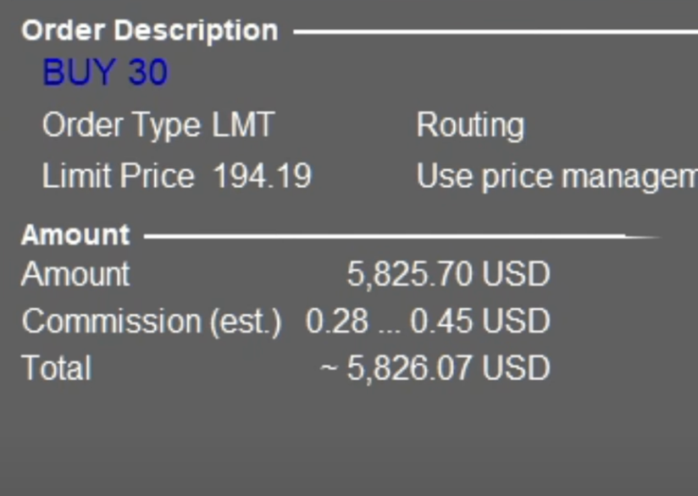Click the Routing label
This screenshot has height=496, width=698.
[x=470, y=126]
